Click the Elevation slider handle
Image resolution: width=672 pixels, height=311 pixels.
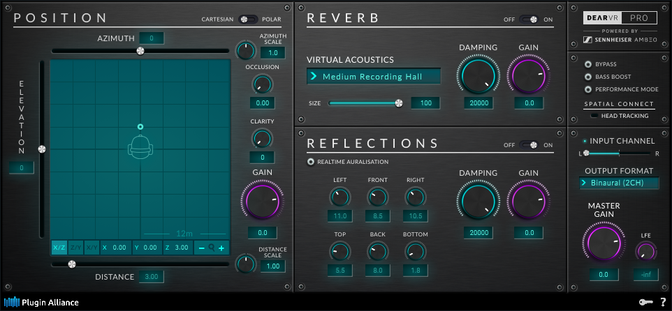click(42, 149)
